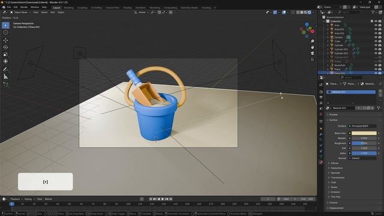
Task: Click the viewport zoom magnifier icon
Action: [x=312, y=41]
